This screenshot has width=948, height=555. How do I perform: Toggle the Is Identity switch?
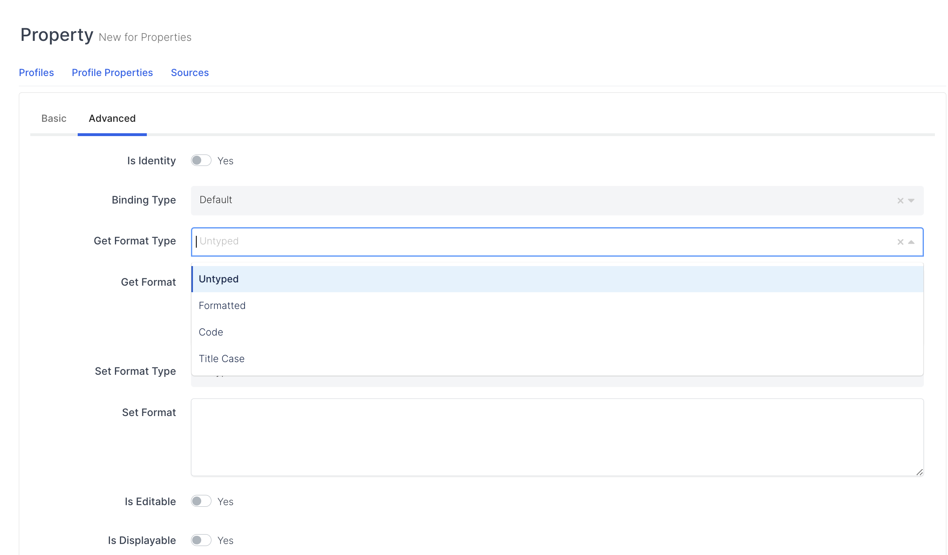click(x=201, y=161)
